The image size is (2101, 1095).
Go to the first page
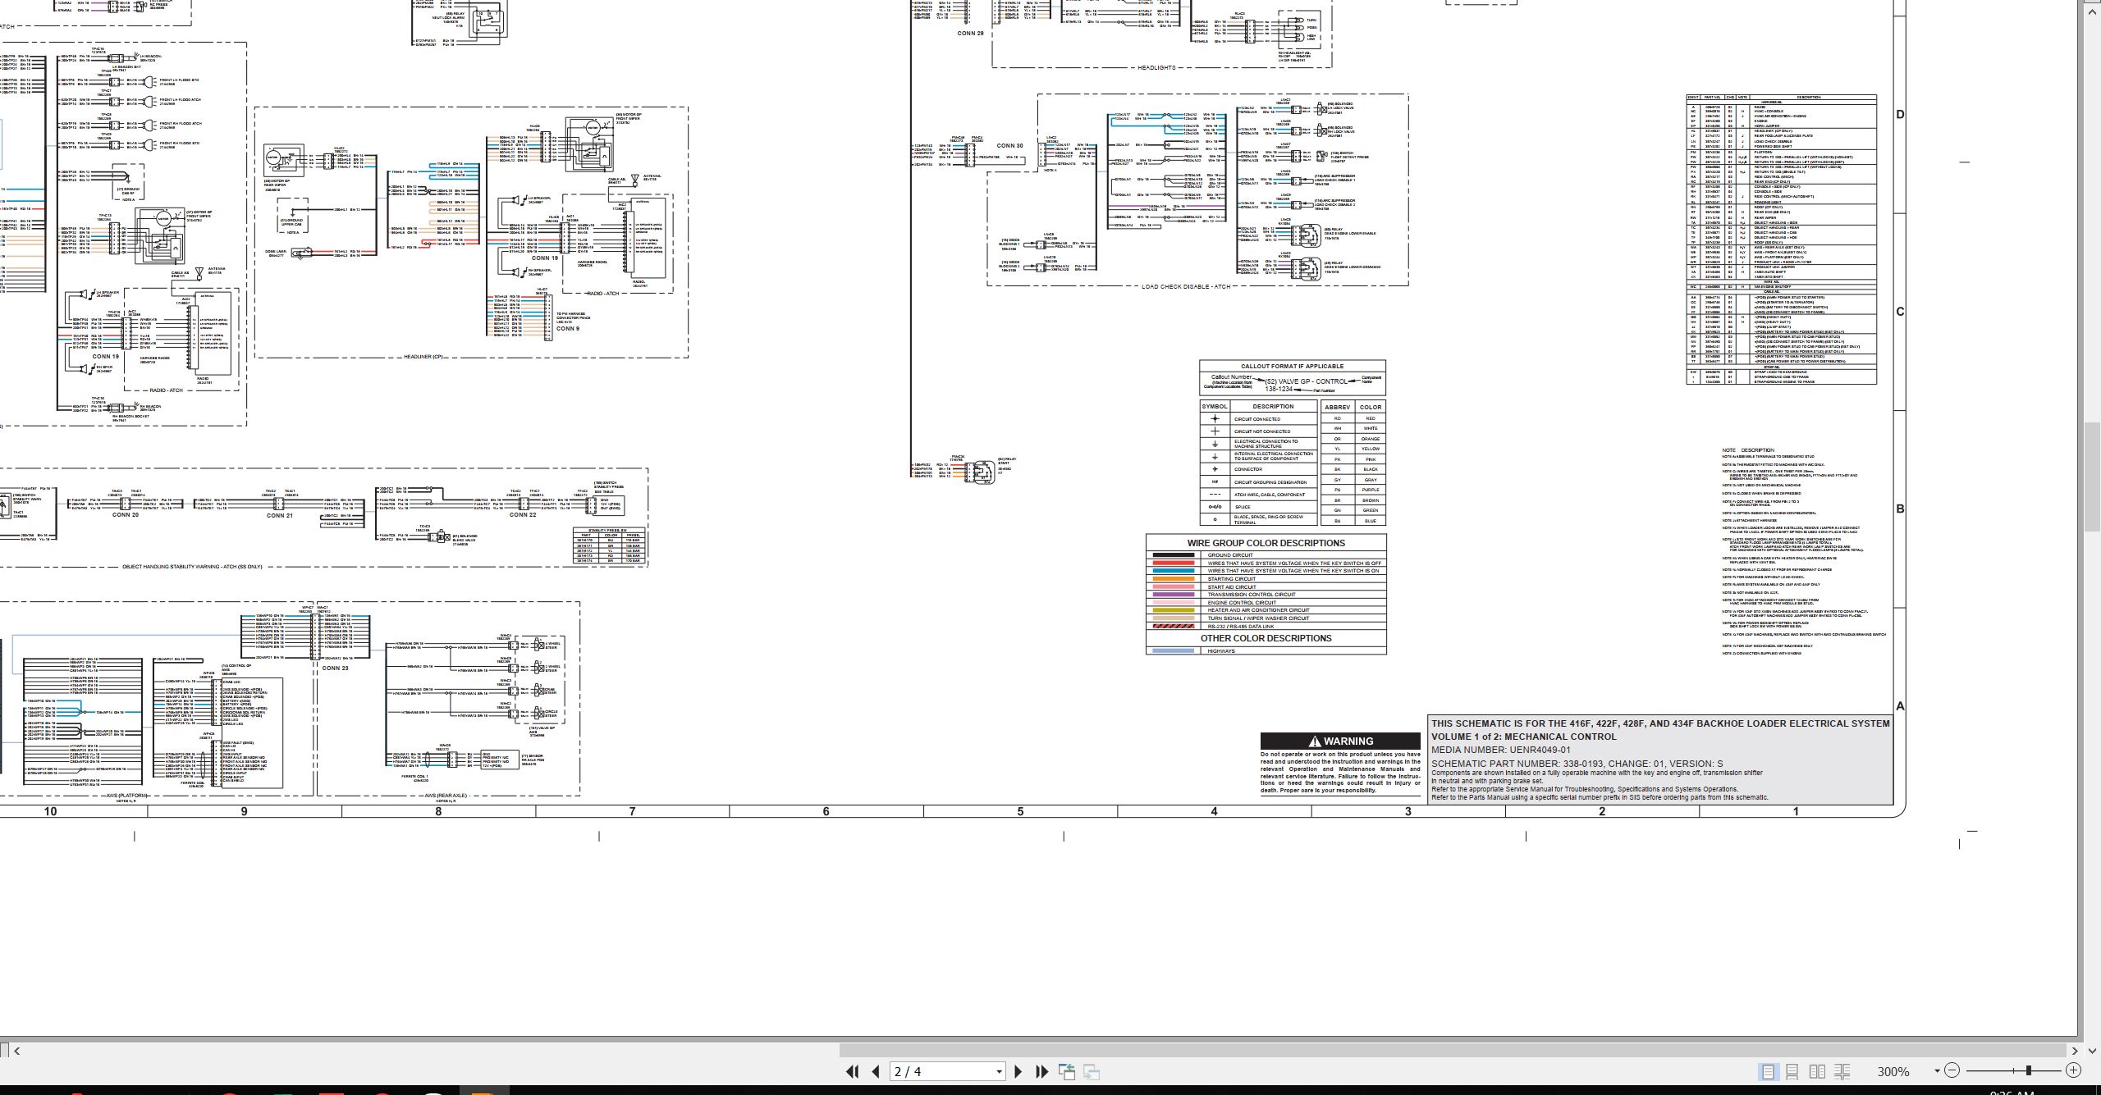point(852,1071)
